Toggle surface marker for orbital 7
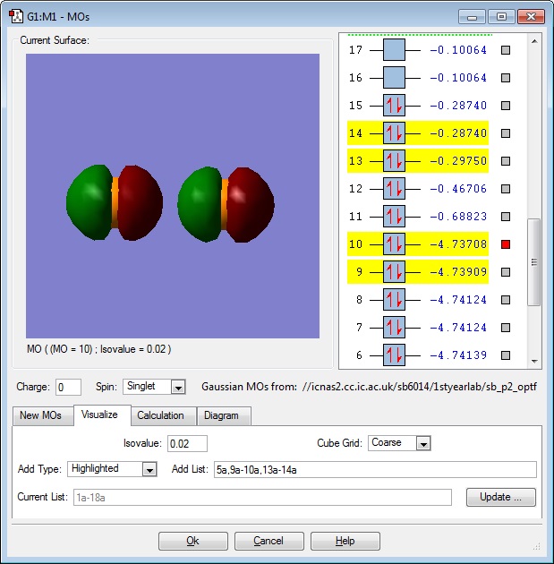This screenshot has height=564, width=554. coord(506,328)
